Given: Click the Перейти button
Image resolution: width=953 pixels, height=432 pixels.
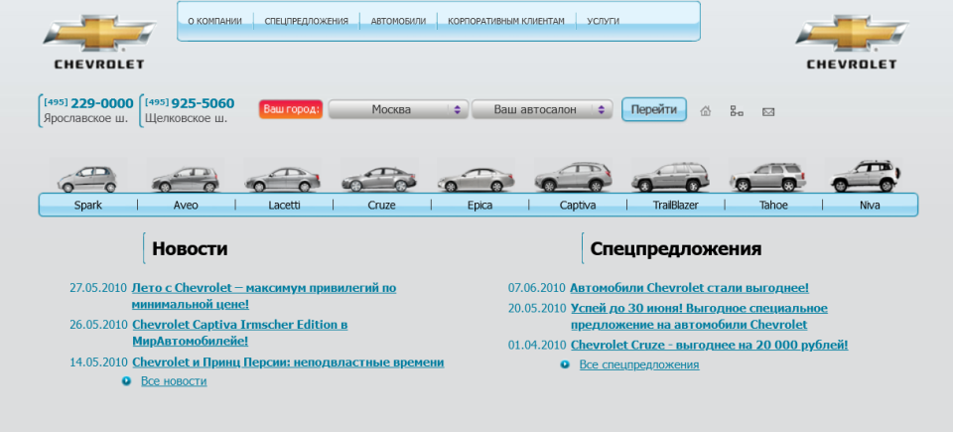Looking at the screenshot, I should click(x=654, y=109).
